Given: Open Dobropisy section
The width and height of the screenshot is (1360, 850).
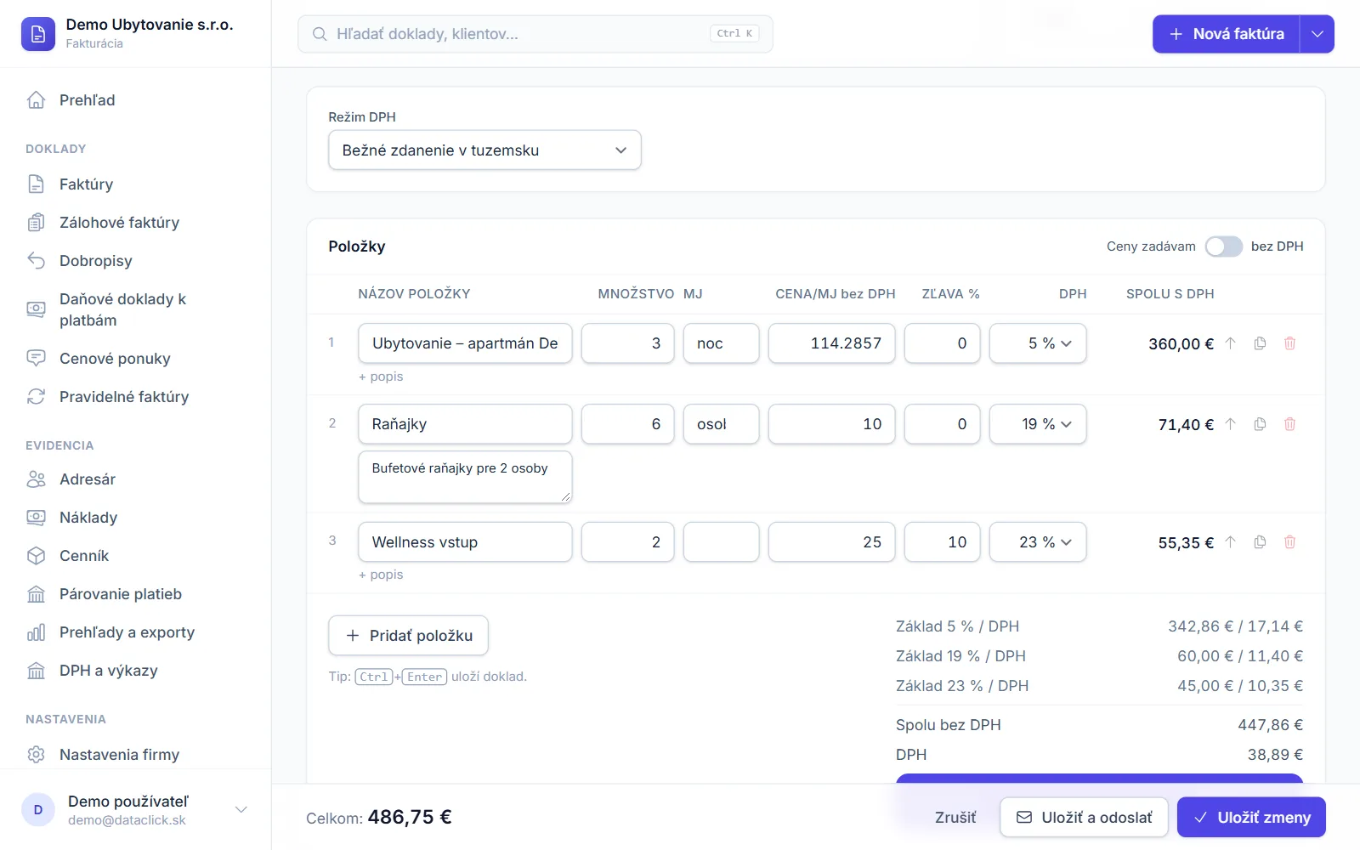Looking at the screenshot, I should point(136,261).
